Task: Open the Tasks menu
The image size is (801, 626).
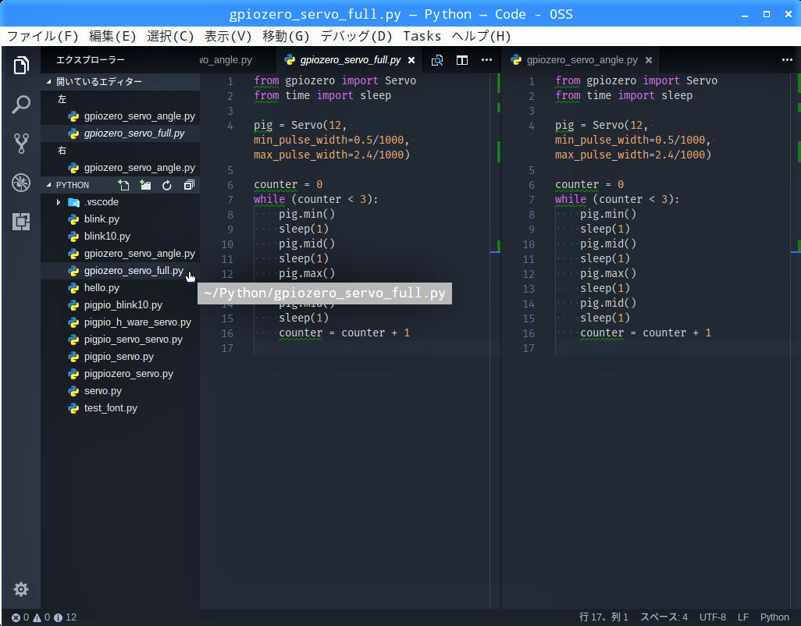Action: (x=422, y=36)
